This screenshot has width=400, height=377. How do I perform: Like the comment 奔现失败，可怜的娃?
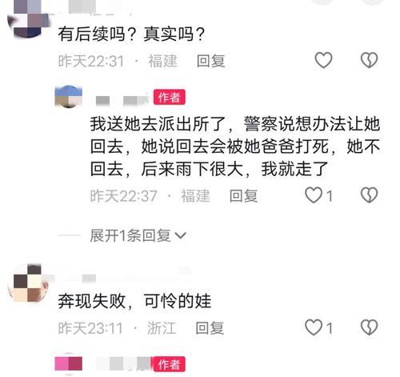[x=314, y=327]
